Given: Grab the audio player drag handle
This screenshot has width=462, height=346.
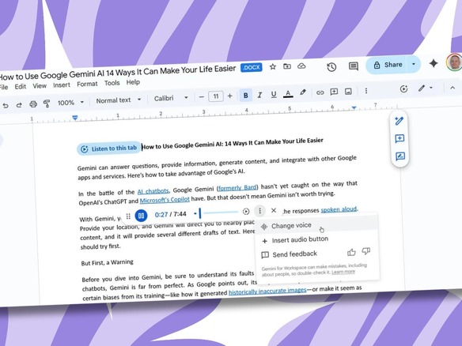Looking at the screenshot, I should pos(128,216).
